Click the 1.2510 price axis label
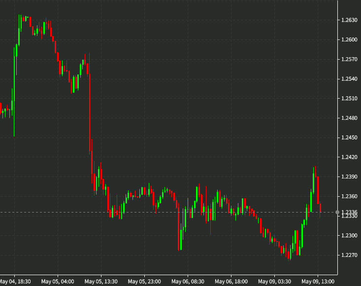 pyautogui.click(x=349, y=99)
